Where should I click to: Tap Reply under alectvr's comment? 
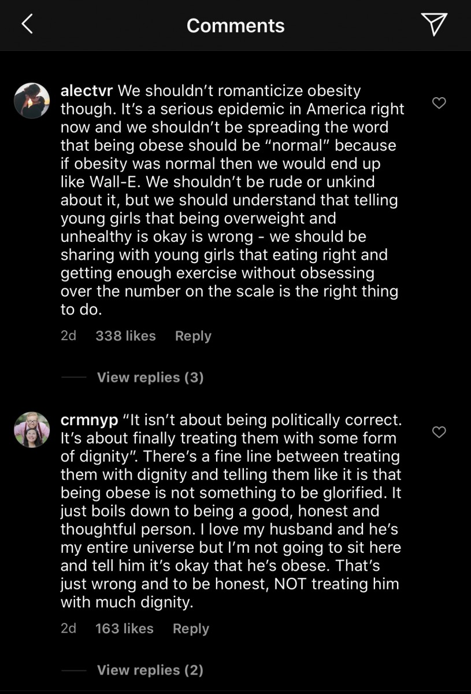pos(193,336)
